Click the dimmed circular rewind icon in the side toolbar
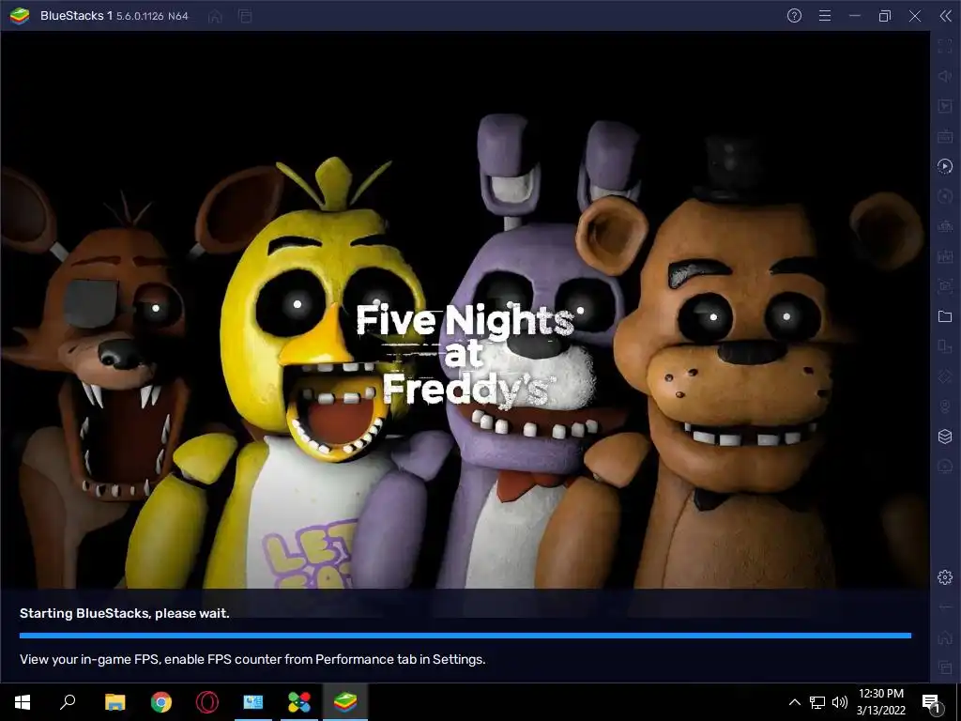Image resolution: width=961 pixels, height=721 pixels. pyautogui.click(x=945, y=196)
